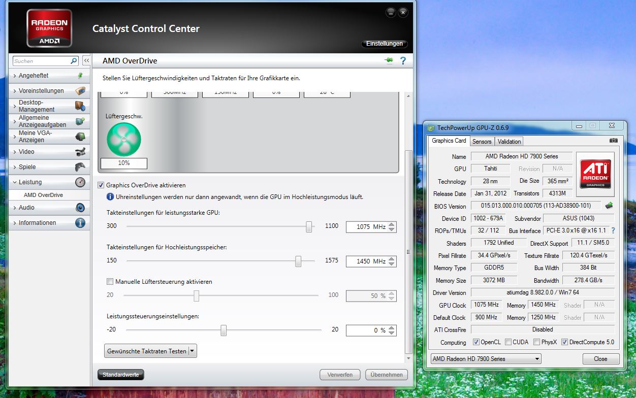This screenshot has height=398, width=636.
Task: Disable Graphics OverDrive aktivieren checkbox
Action: (x=101, y=185)
